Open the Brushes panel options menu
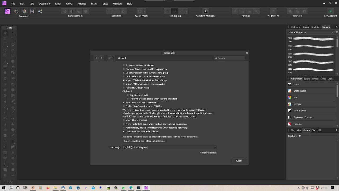 point(337,27)
